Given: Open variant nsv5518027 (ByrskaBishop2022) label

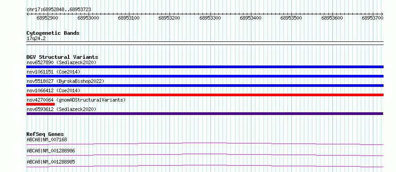Looking at the screenshot, I should pyautogui.click(x=65, y=81).
